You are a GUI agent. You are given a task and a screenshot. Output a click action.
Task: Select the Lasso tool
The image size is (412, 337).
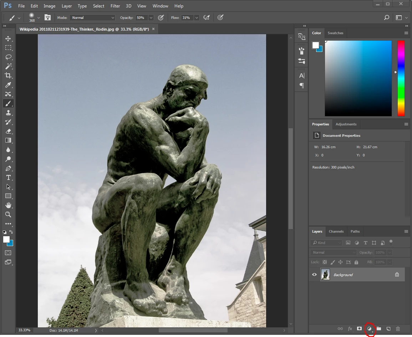click(8, 57)
